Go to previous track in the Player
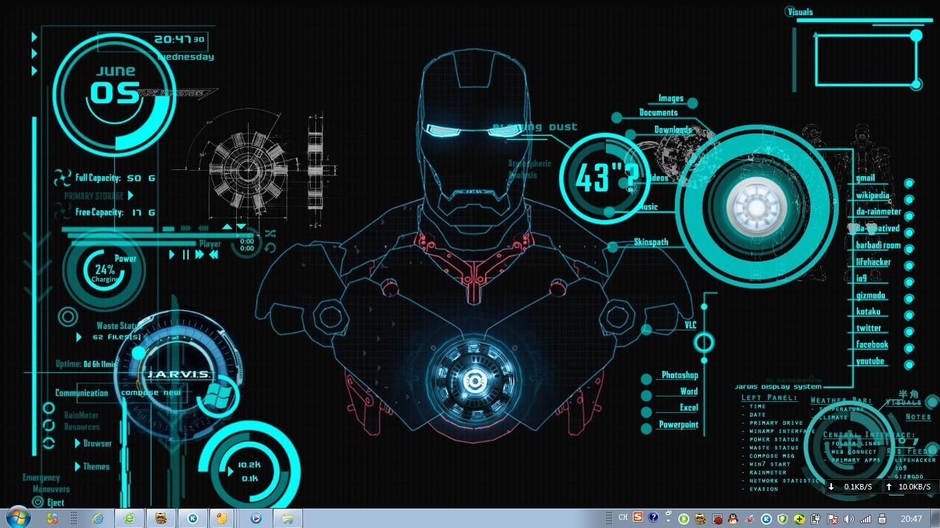The height and width of the screenshot is (528, 940). tap(213, 255)
